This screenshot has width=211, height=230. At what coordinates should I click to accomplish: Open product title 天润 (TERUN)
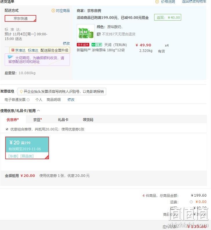tap(115, 45)
